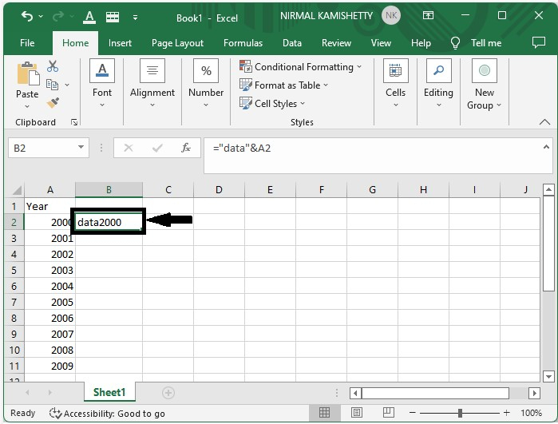Click the Cancel (X) formula bar icon
This screenshot has height=424, width=558.
(129, 148)
